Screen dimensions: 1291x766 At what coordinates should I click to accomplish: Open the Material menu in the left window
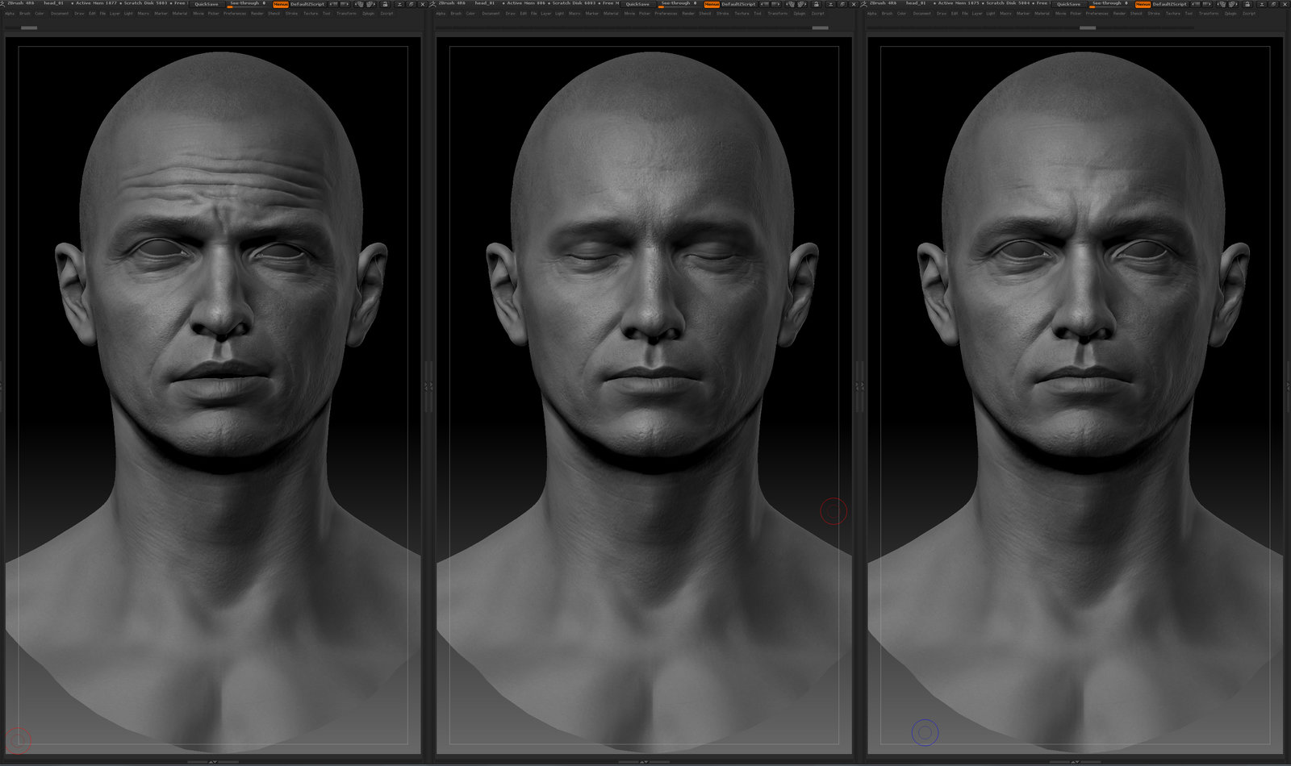pyautogui.click(x=180, y=14)
